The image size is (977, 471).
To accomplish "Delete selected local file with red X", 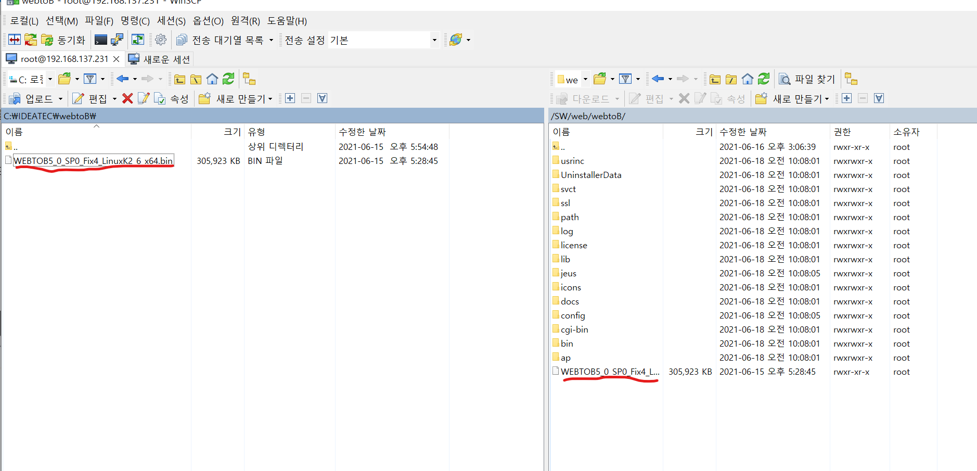I will tap(127, 98).
